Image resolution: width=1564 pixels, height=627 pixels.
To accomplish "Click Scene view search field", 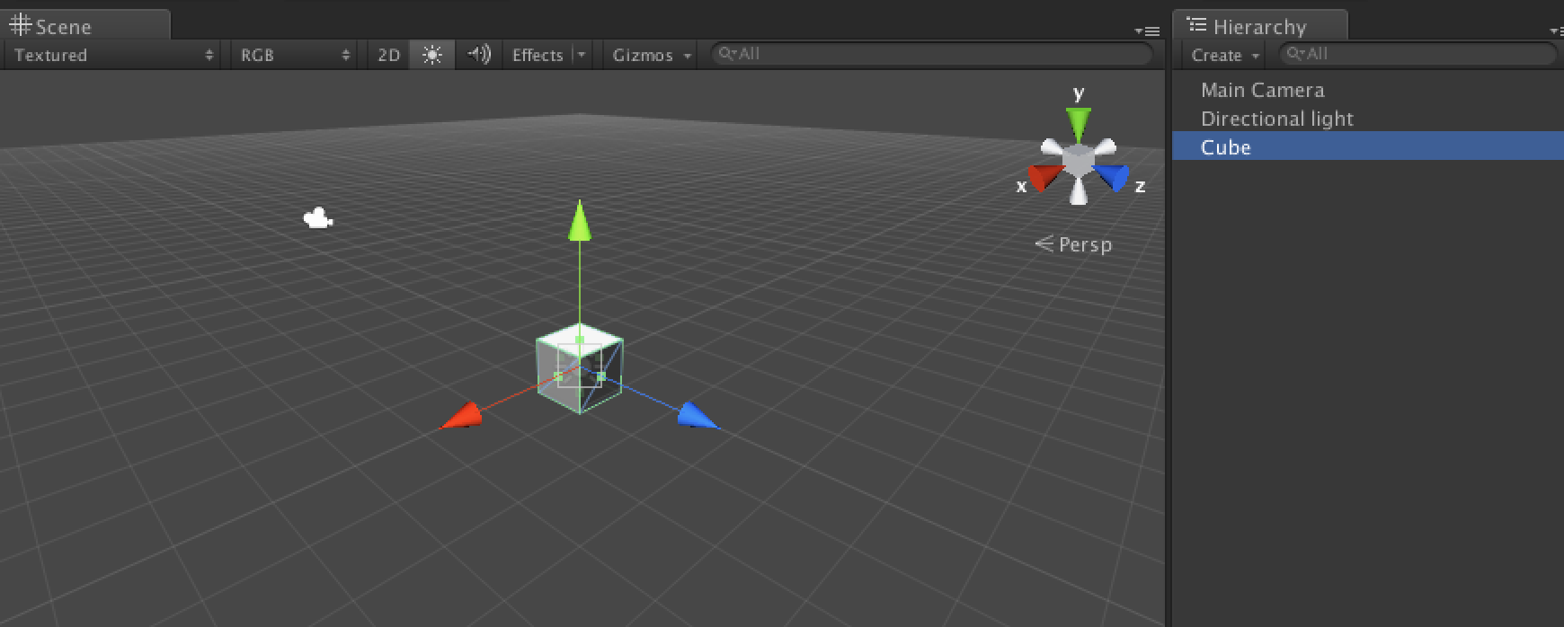I will [x=931, y=54].
